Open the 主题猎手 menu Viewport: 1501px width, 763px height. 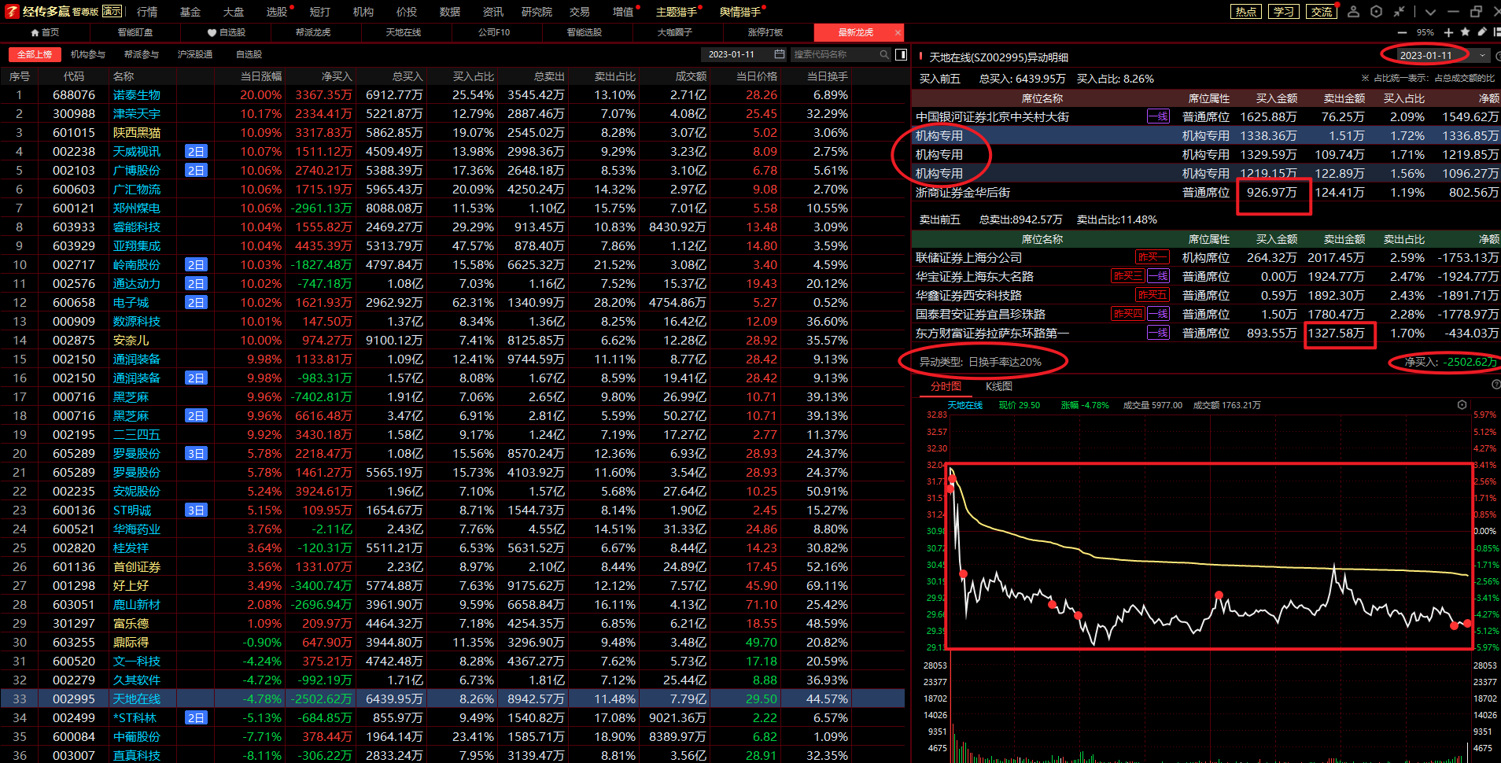676,12
